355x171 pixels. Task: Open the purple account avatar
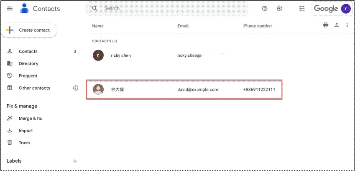(346, 9)
